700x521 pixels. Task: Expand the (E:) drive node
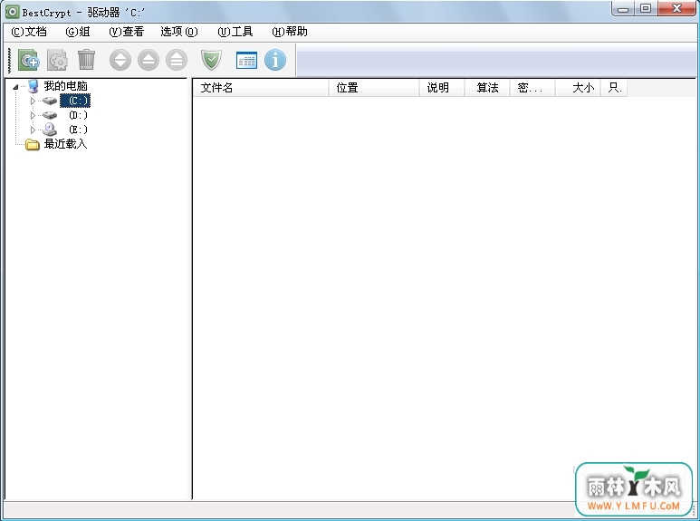(33, 130)
